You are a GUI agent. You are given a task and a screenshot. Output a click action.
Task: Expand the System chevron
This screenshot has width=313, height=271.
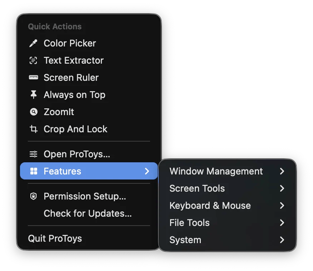282,240
